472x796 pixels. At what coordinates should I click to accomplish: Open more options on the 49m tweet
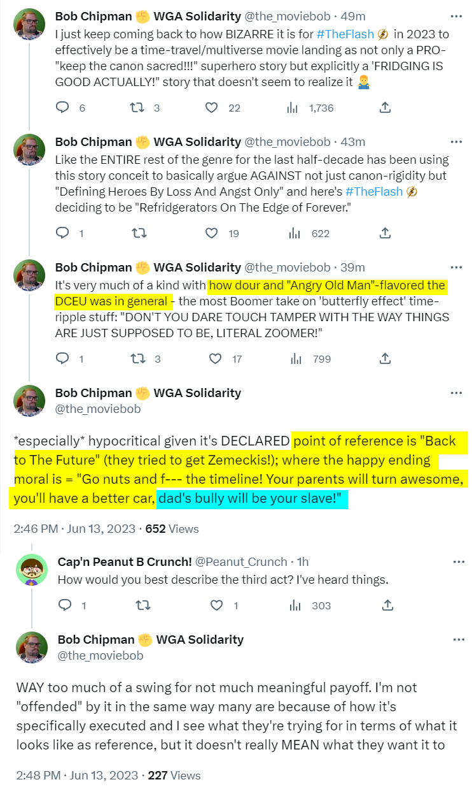click(456, 16)
